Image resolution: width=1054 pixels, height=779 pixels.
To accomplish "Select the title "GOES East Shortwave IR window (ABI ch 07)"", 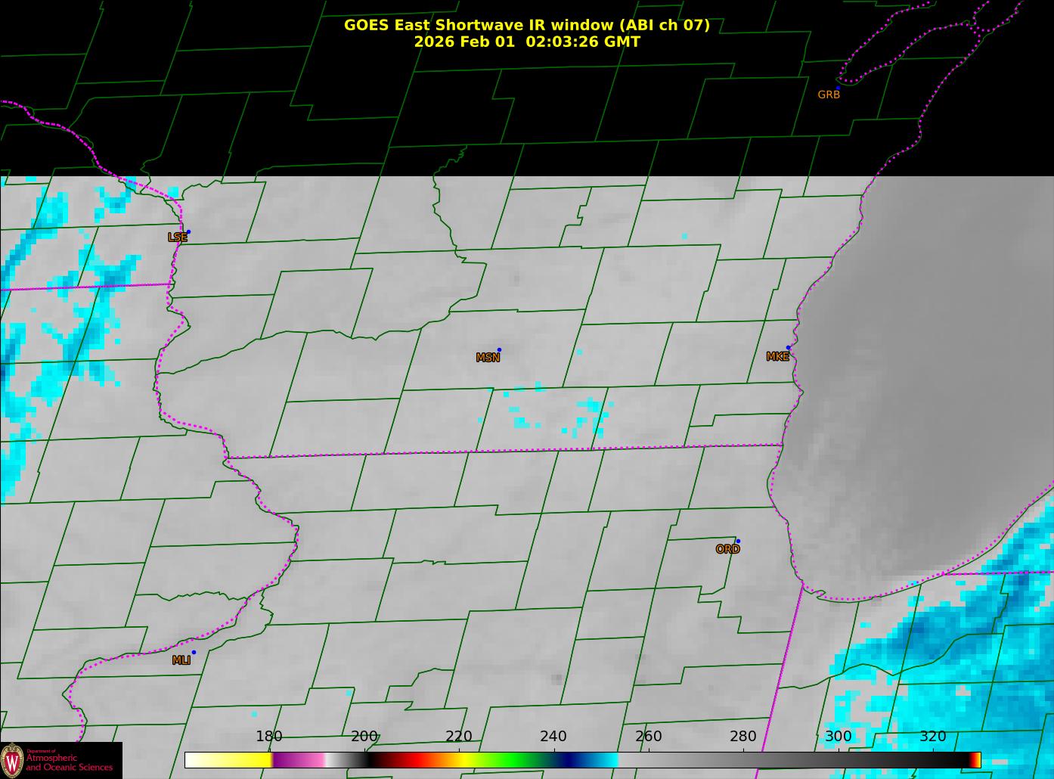I will 527,25.
